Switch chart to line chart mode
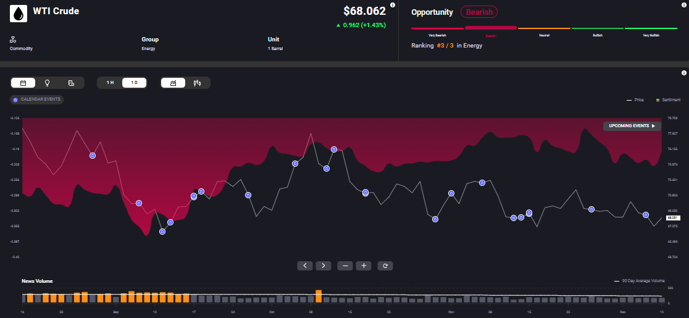Viewport: 689px width, 318px height. pyautogui.click(x=173, y=83)
